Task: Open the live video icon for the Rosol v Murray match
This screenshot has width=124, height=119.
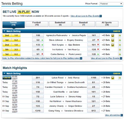Action: click(x=113, y=78)
